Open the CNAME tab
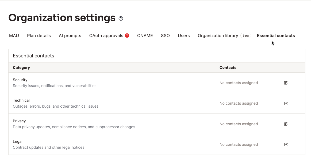Image resolution: width=311 pixels, height=161 pixels. point(145,36)
